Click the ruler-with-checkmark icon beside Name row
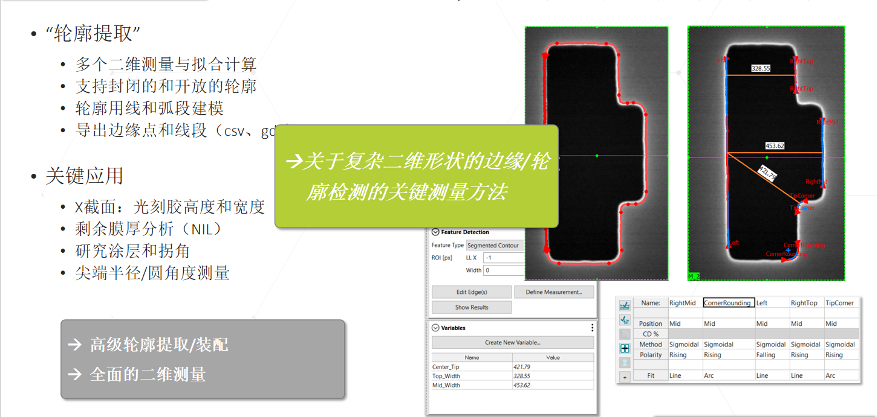The width and height of the screenshot is (878, 417). click(625, 305)
